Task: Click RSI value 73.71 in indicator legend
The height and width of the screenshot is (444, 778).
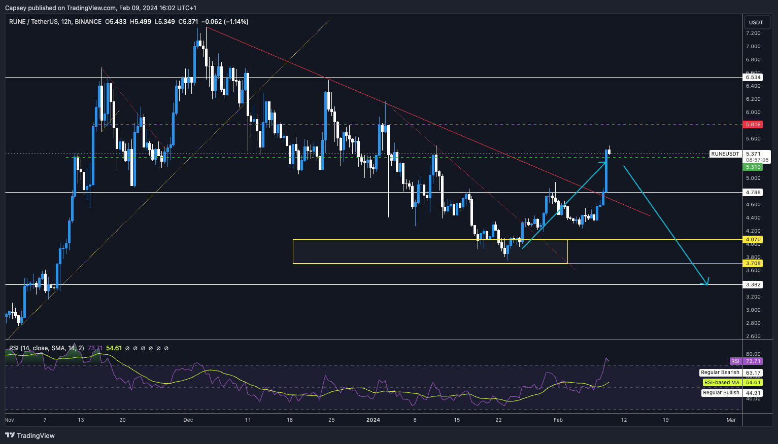Action: 95,348
